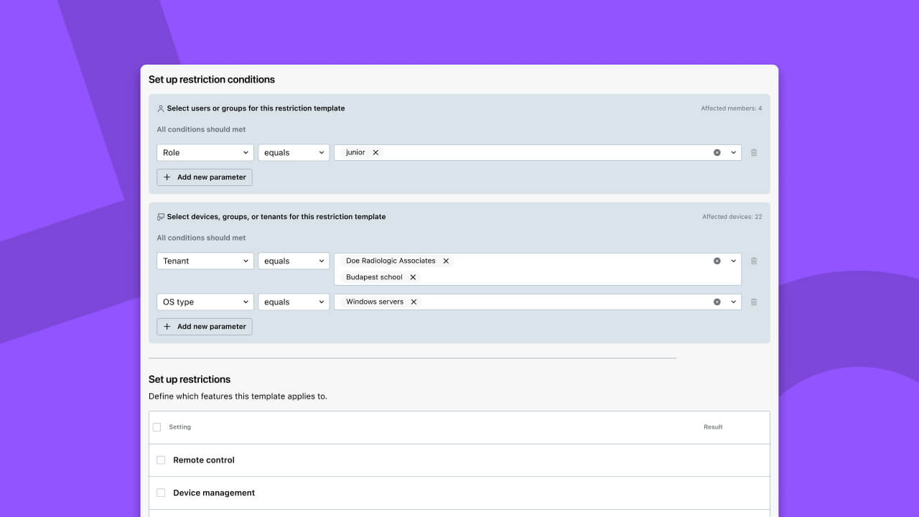Viewport: 919px width, 517px height.
Task: Remove Doe Radiologic Associates tag
Action: 446,261
